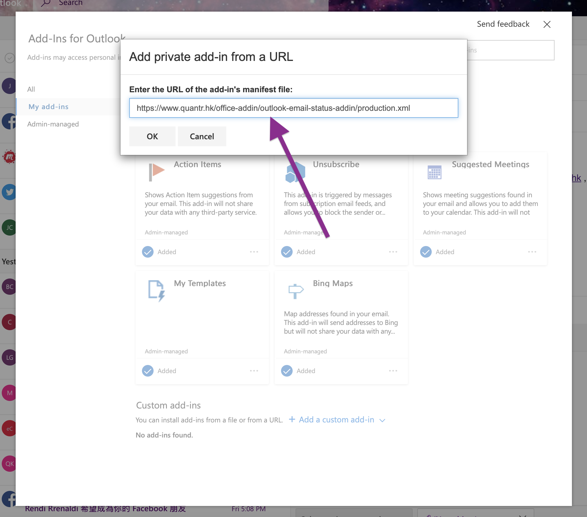The height and width of the screenshot is (517, 587).
Task: Click the manifest file URL input field
Action: pyautogui.click(x=293, y=108)
